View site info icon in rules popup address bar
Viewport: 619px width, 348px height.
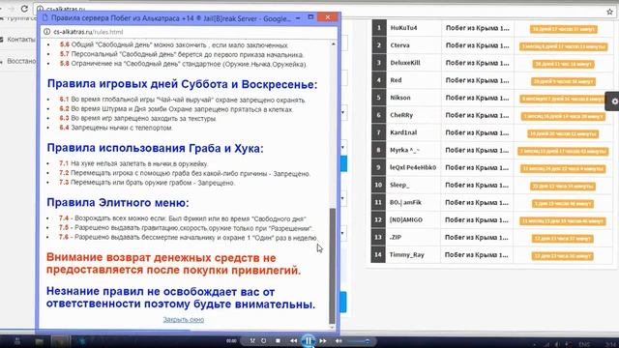tap(46, 32)
